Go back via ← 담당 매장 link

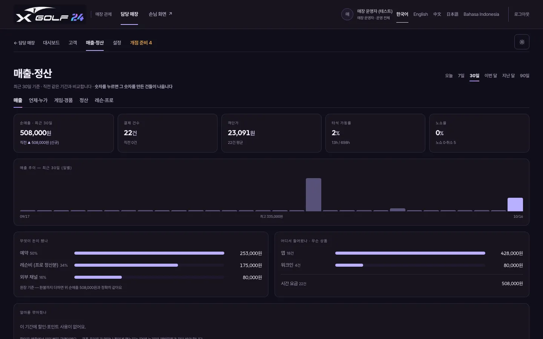tap(24, 43)
